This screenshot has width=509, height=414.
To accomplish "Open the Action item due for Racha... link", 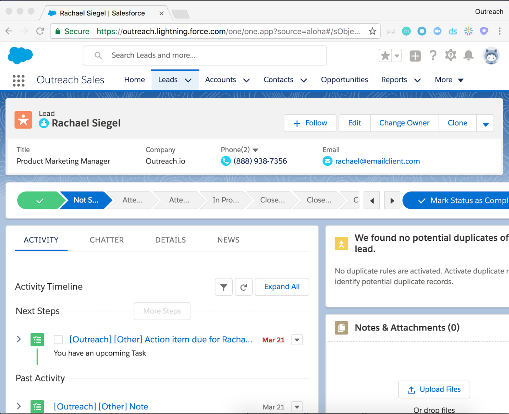I will pyautogui.click(x=161, y=340).
